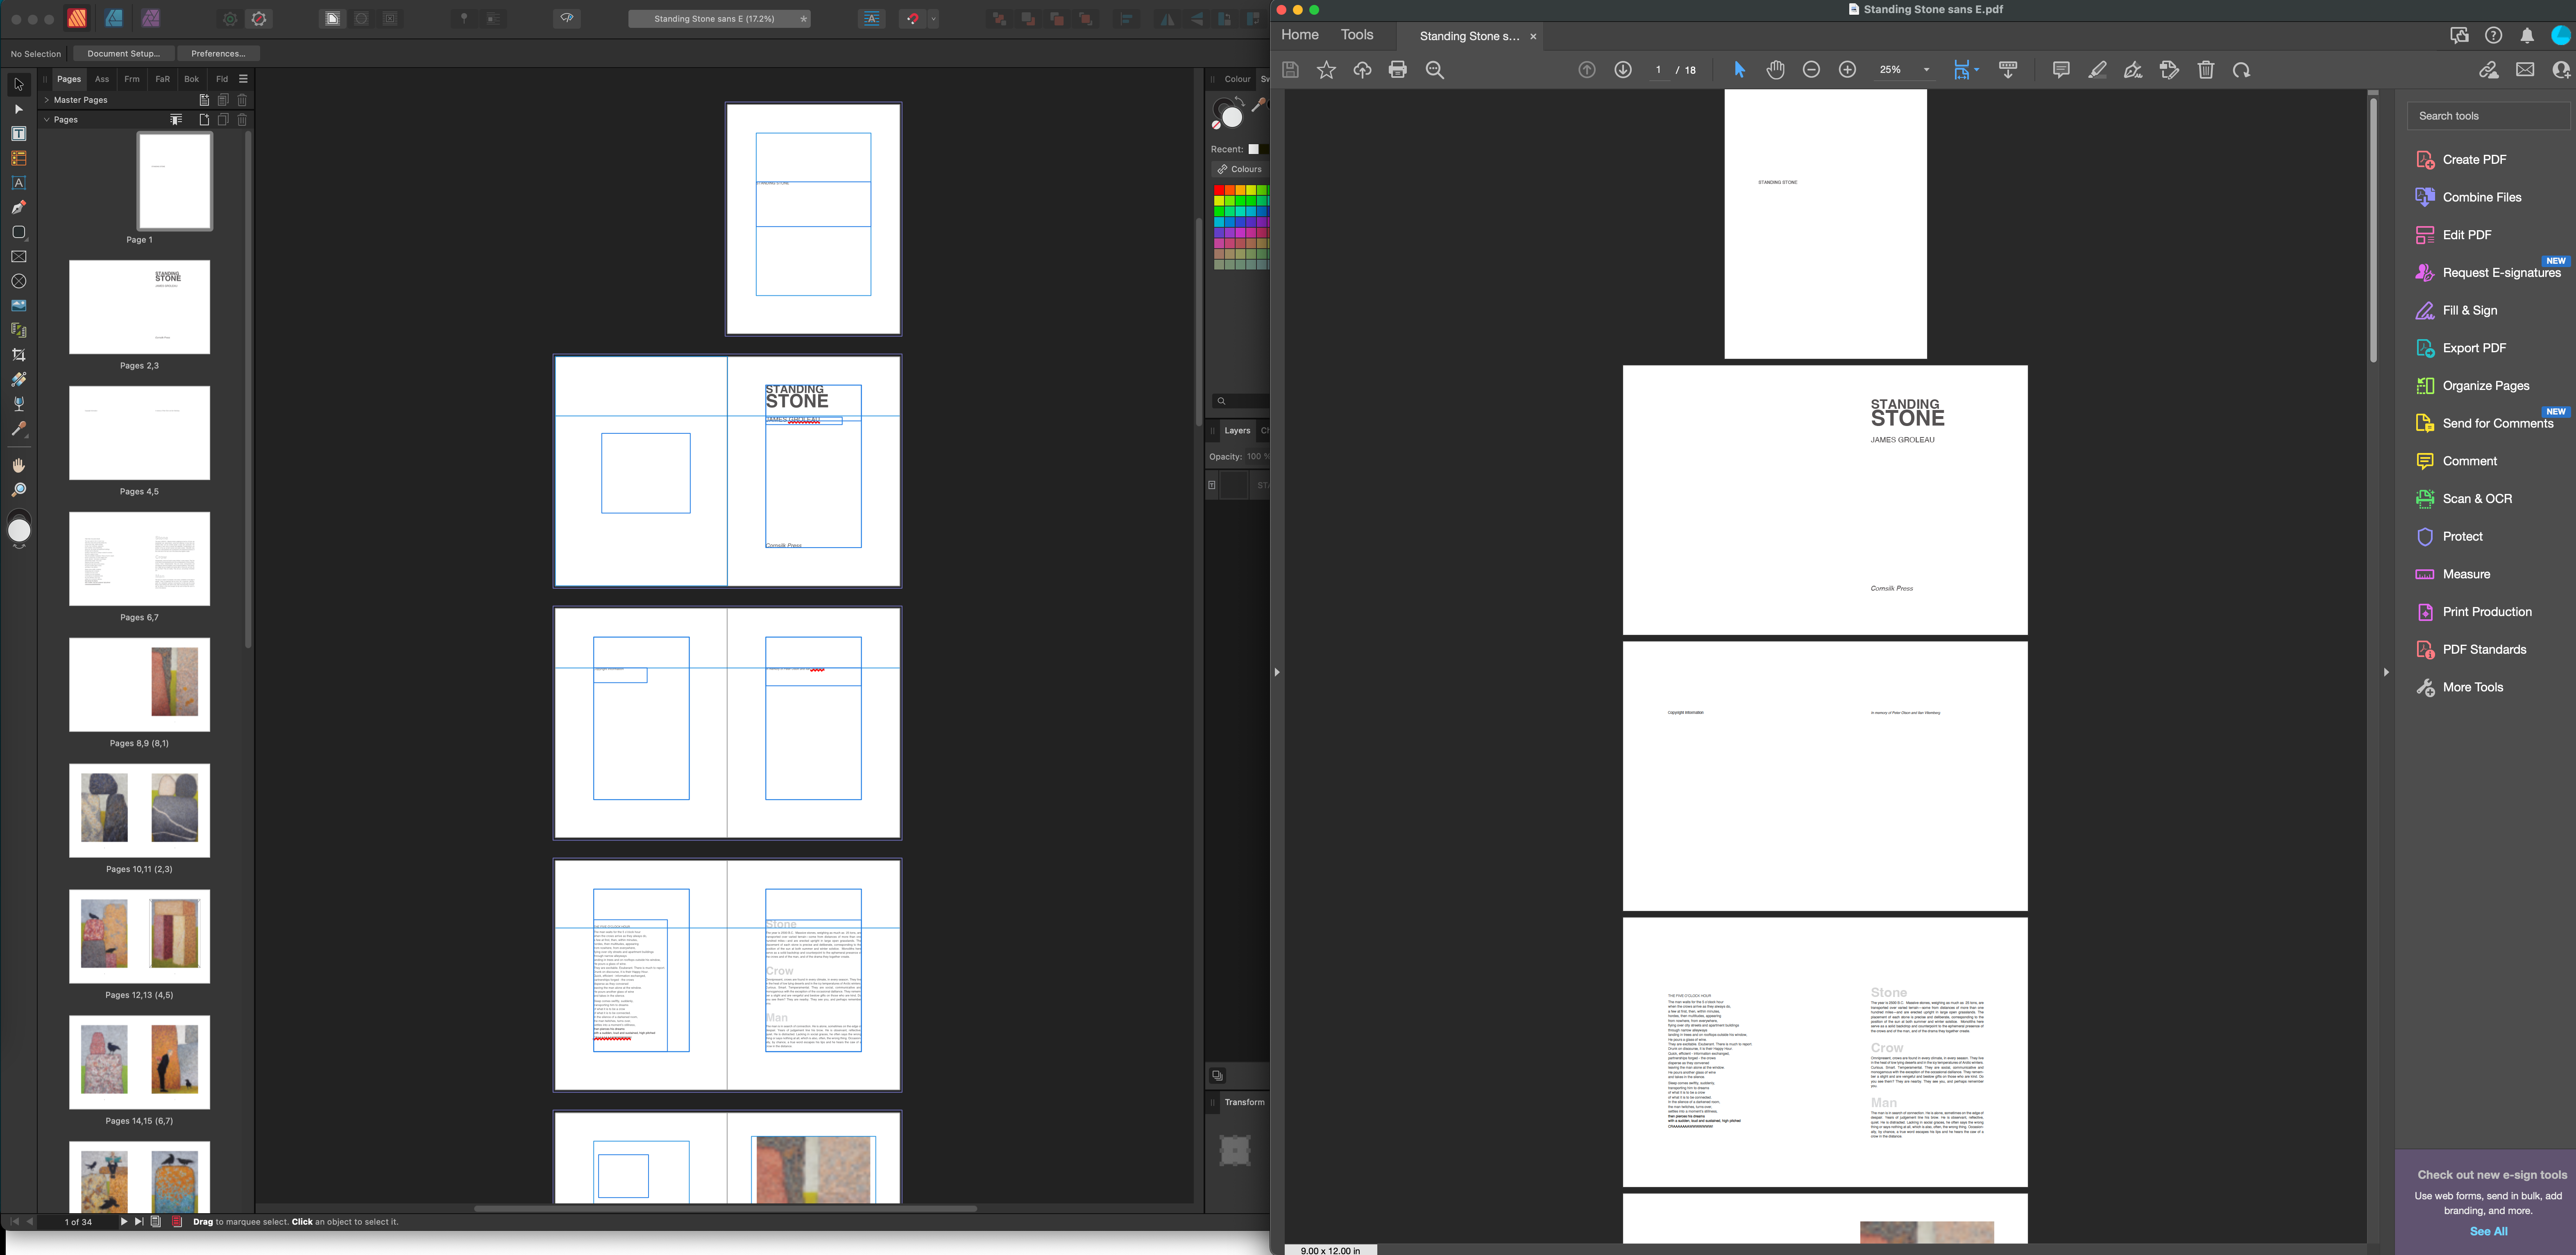Viewport: 2576px width, 1255px height.
Task: Select the Picture Frame Rectangle tool
Action: click(x=18, y=257)
